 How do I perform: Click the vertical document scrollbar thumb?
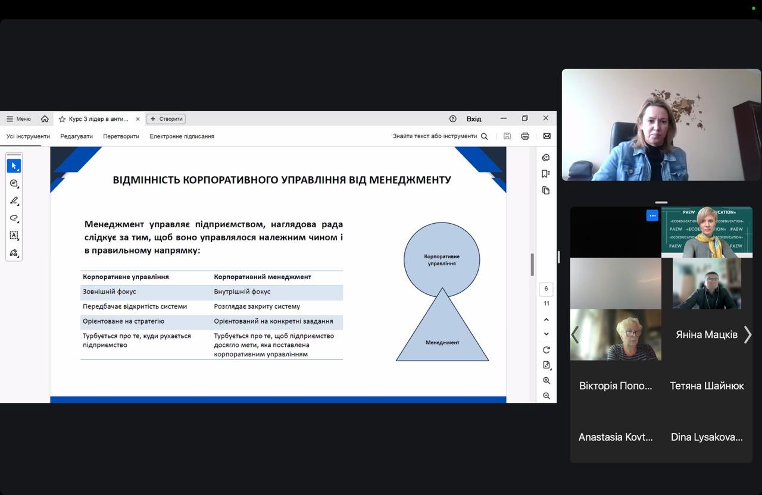pyautogui.click(x=532, y=265)
